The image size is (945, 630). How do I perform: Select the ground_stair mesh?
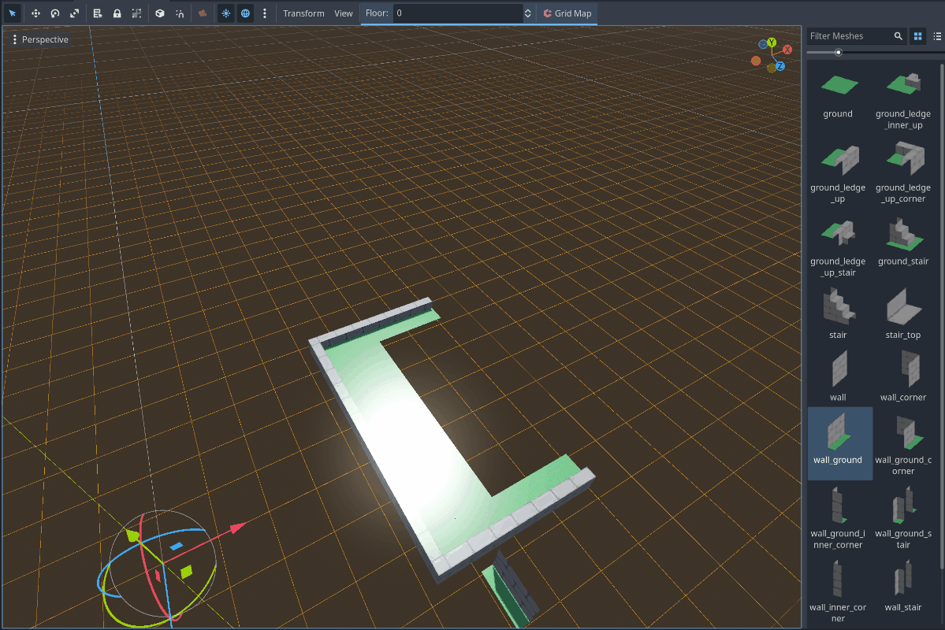click(x=902, y=242)
